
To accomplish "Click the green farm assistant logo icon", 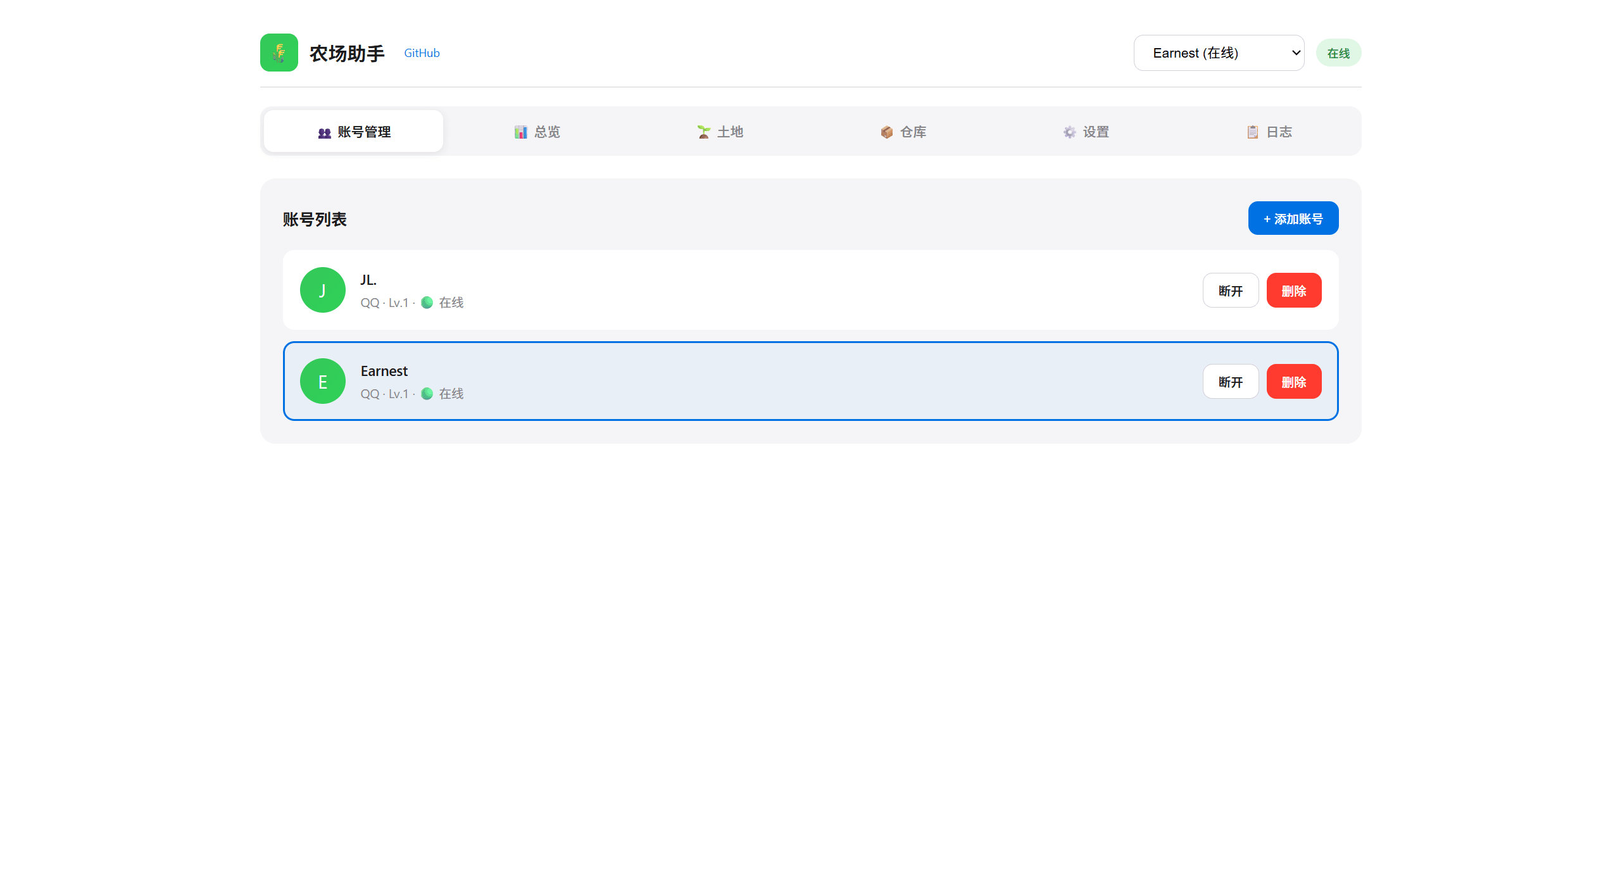I will click(279, 53).
